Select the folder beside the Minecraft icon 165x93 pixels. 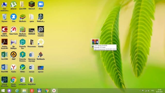22,4
